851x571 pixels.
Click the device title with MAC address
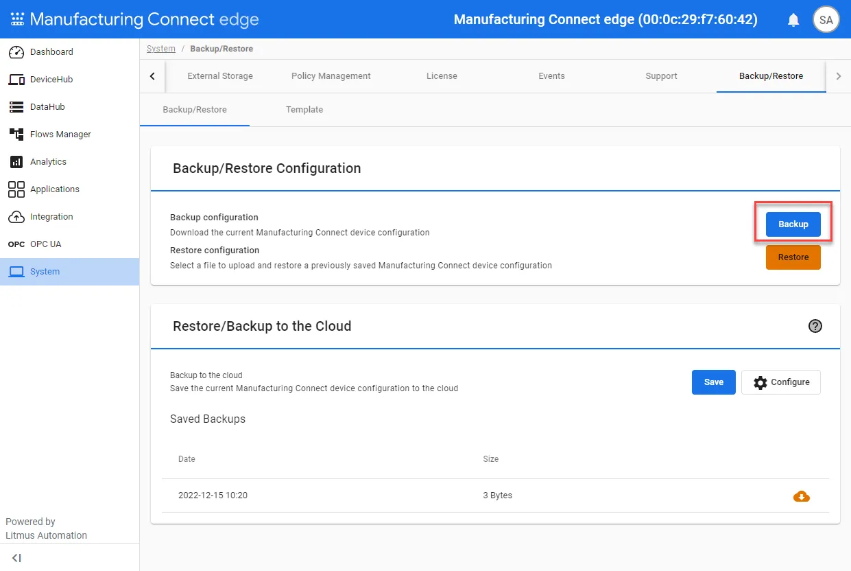click(606, 20)
